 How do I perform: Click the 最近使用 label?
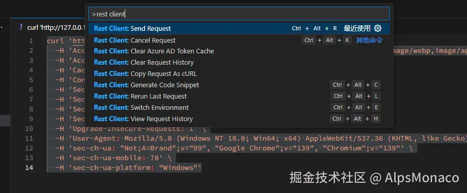click(357, 29)
